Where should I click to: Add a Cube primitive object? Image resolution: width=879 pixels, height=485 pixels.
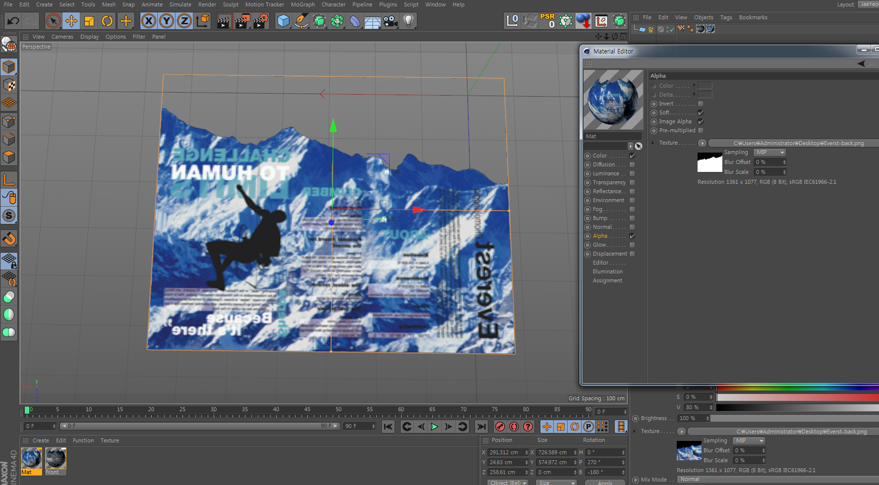[x=283, y=21]
